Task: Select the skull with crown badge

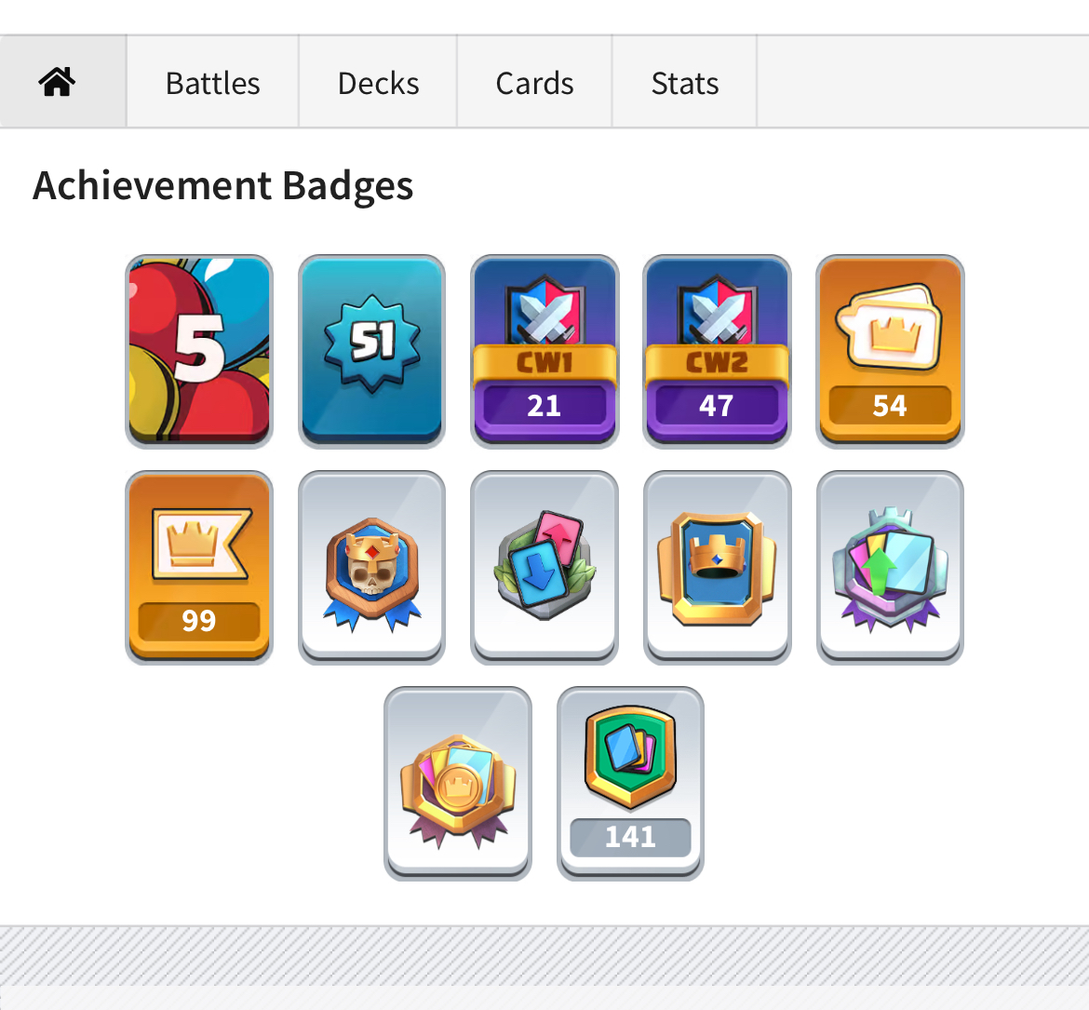Action: point(371,568)
